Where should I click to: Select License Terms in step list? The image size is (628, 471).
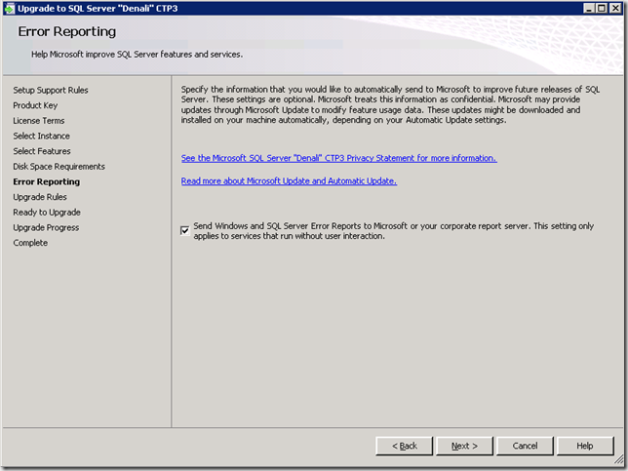39,121
